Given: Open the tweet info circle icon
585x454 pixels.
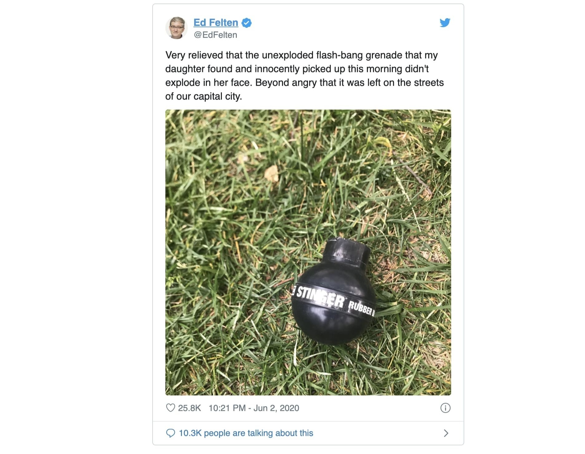Looking at the screenshot, I should click(x=445, y=408).
